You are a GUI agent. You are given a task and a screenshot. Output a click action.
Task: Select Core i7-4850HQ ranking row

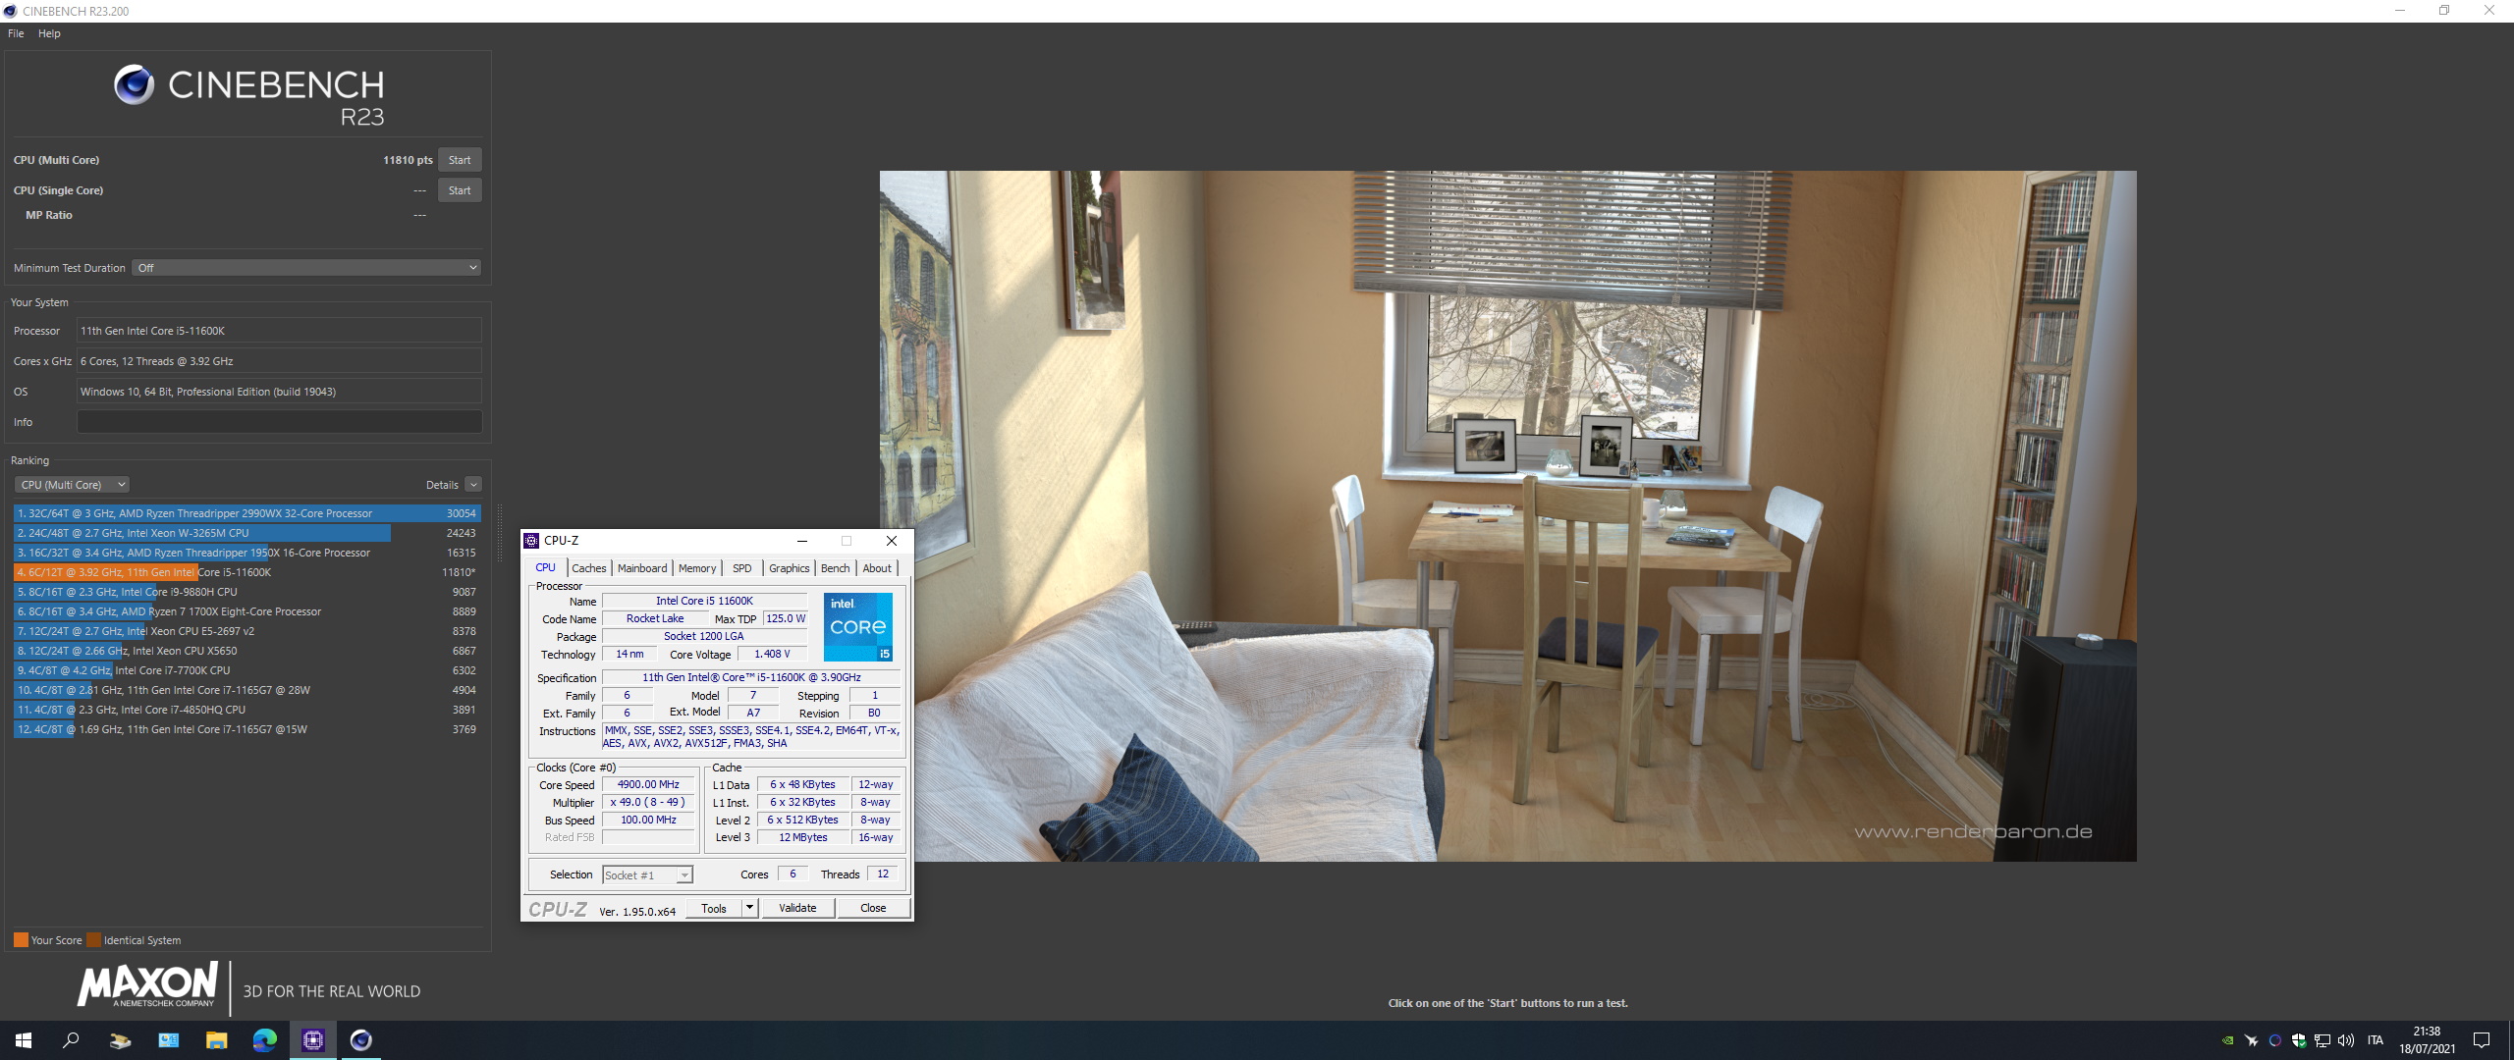[x=247, y=710]
